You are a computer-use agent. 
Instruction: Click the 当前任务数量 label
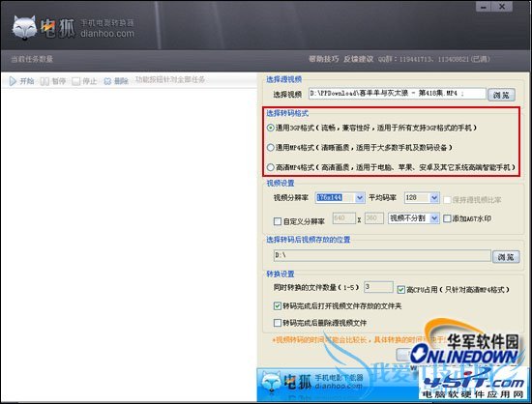point(32,59)
